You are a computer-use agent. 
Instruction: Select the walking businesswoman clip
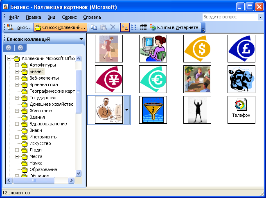pos(109,49)
